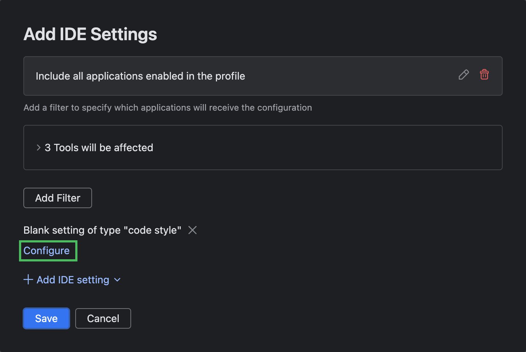This screenshot has height=352, width=526.
Task: Cancel out of the Add IDE Settings dialog
Action: pyautogui.click(x=103, y=318)
